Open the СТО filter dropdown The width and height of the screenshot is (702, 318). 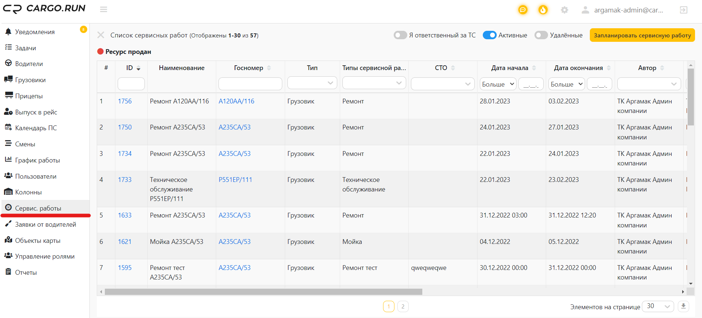pyautogui.click(x=443, y=84)
